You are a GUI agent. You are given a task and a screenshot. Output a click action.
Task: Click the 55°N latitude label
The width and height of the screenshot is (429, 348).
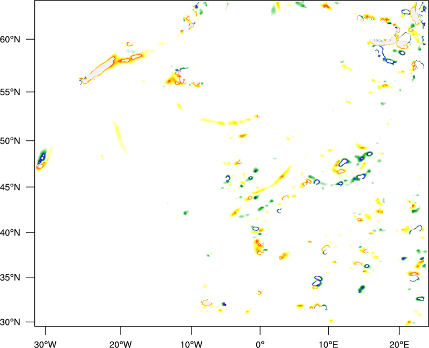[x=10, y=92]
